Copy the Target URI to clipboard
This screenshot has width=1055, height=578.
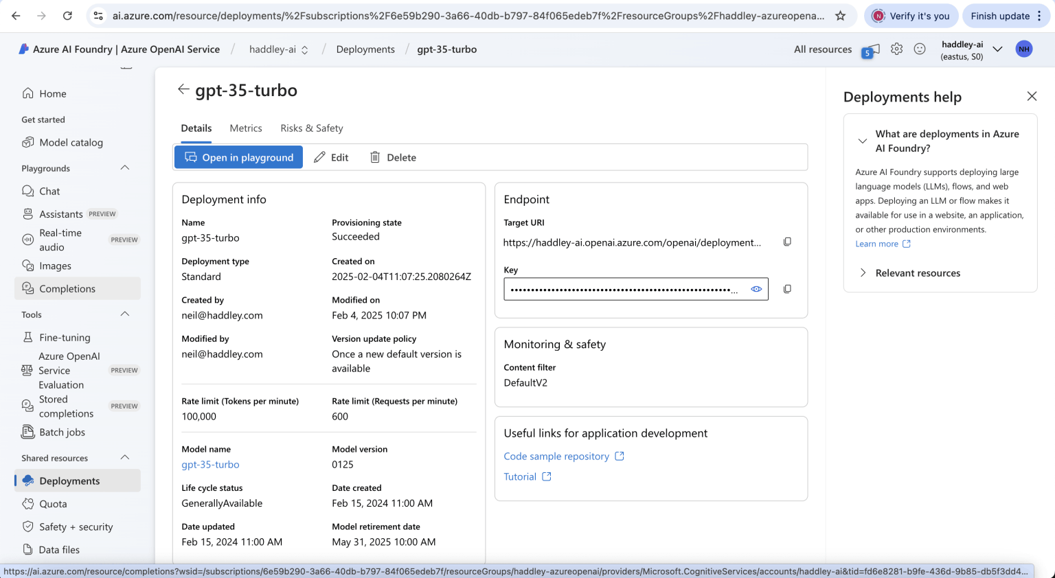click(787, 242)
